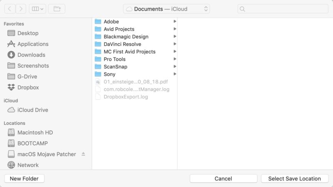
Task: Open the Documents — iCloud location popup
Action: [x=166, y=9]
